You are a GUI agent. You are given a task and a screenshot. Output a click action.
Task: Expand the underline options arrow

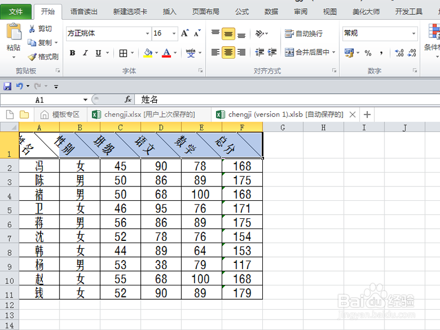coord(107,53)
